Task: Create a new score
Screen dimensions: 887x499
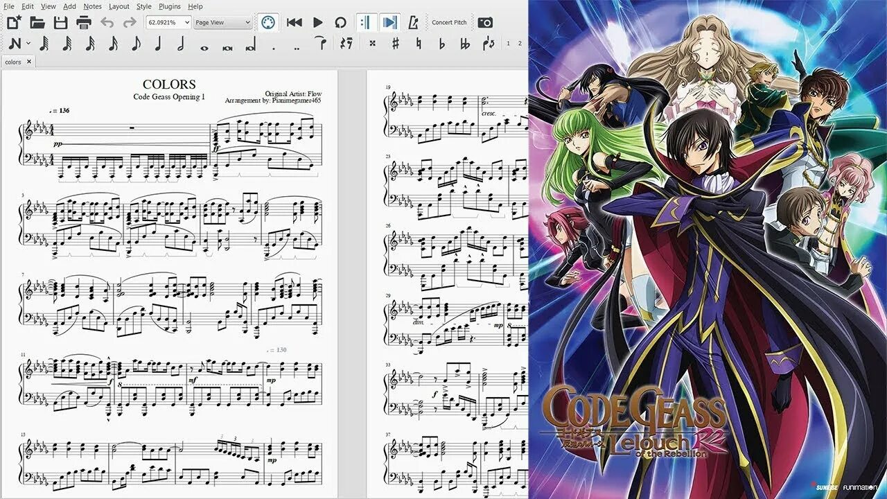Action: coord(13,23)
